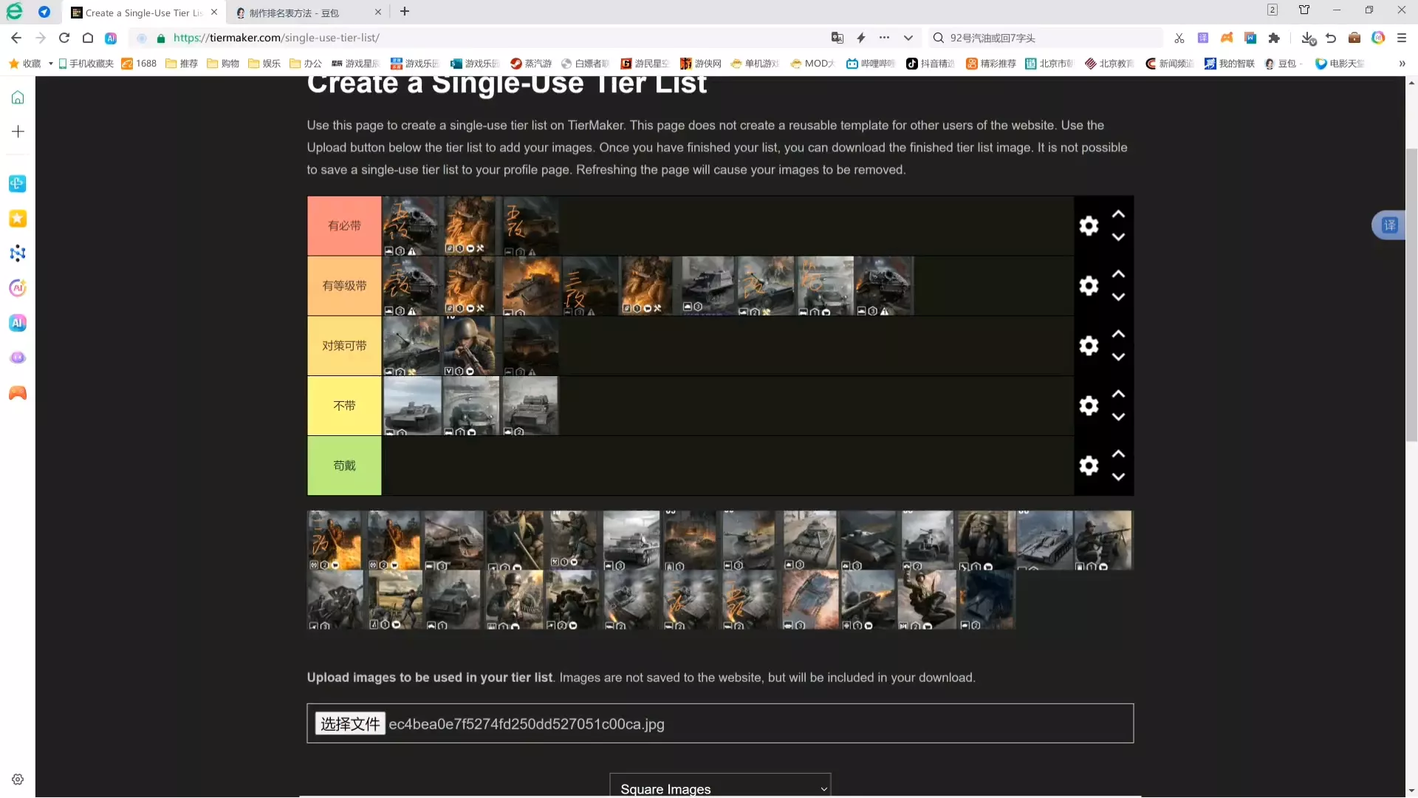
Task: Move the 苟戴 tier row down
Action: pos(1118,477)
